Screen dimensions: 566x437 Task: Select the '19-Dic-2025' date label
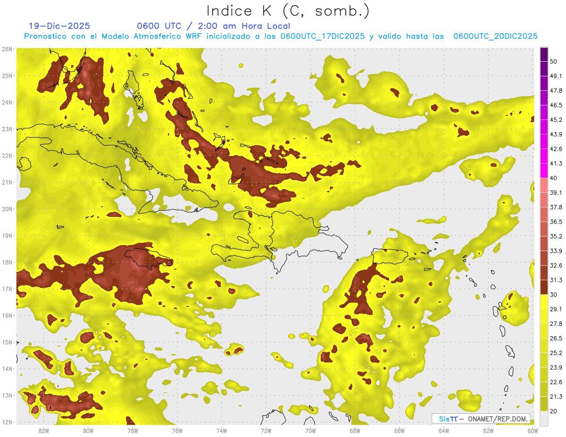[x=59, y=26]
